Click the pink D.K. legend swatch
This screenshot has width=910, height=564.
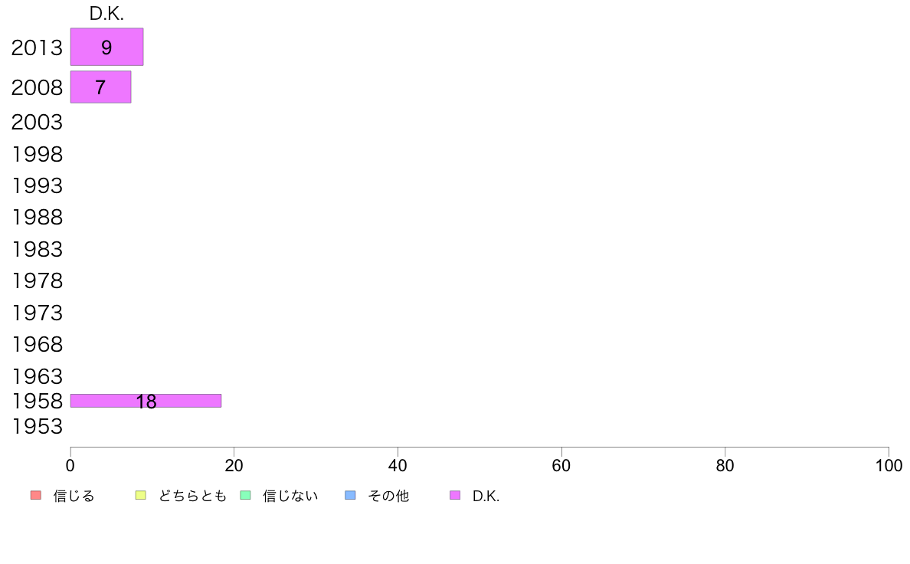pos(455,495)
